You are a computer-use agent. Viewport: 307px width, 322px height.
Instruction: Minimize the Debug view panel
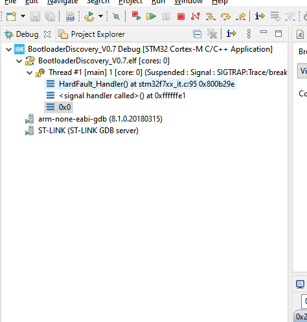pyautogui.click(x=264, y=32)
